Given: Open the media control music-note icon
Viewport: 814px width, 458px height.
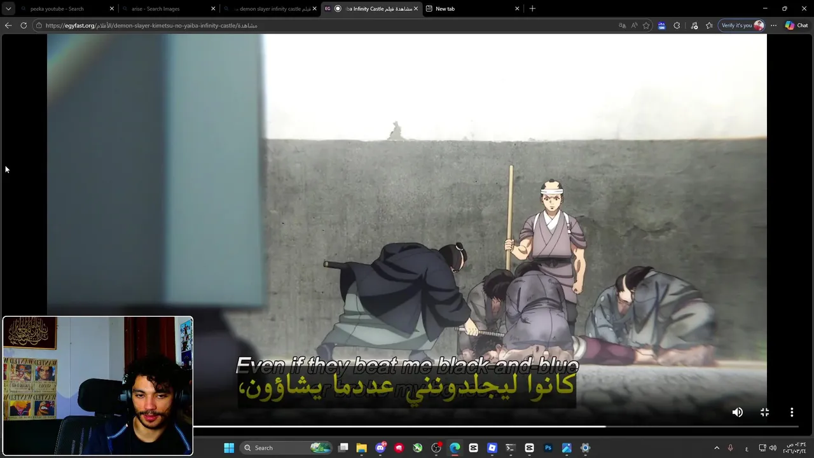Looking at the screenshot, I should (694, 25).
